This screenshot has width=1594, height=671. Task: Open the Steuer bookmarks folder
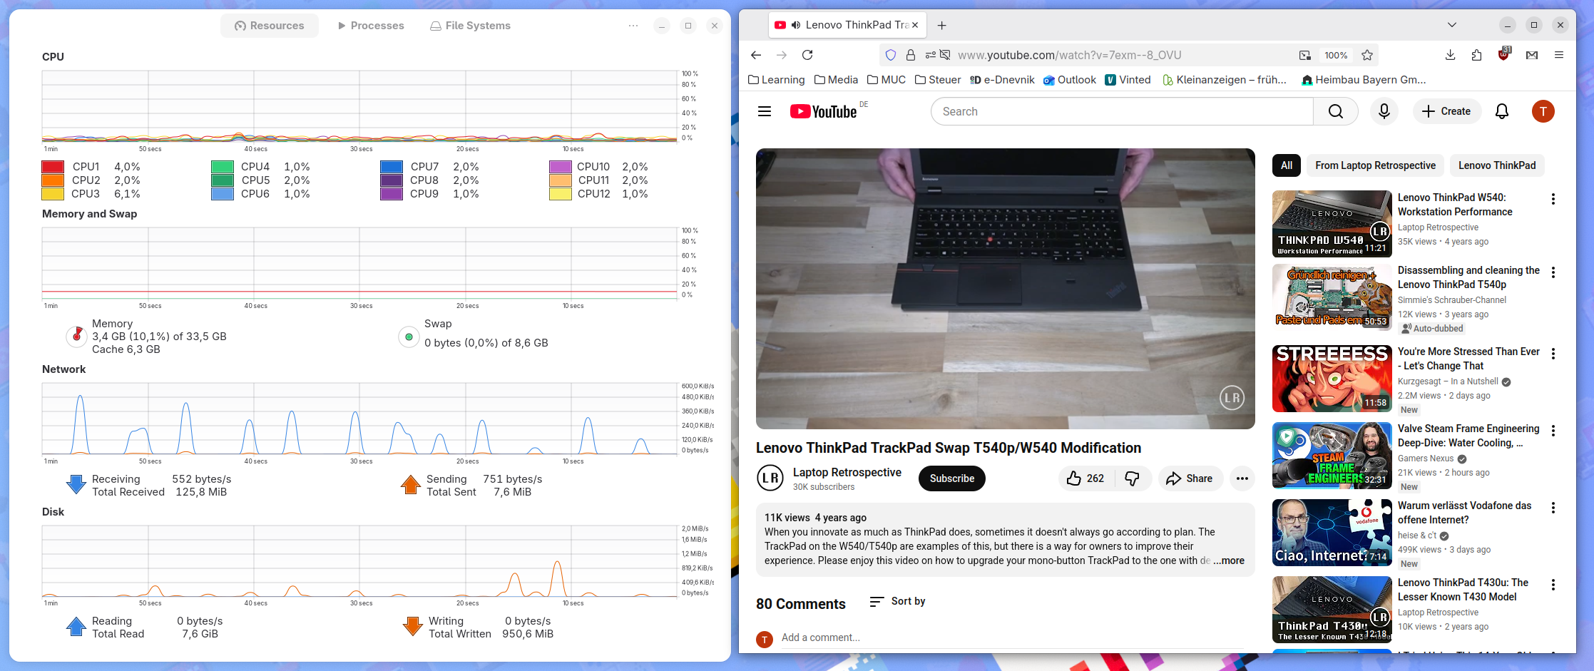coord(938,80)
